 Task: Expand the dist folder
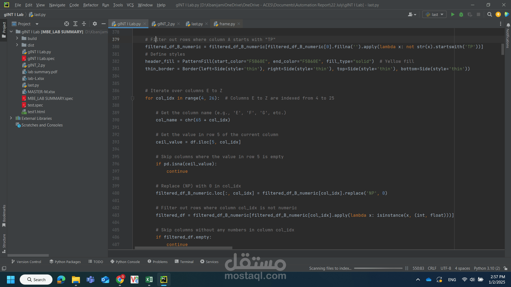[x=17, y=45]
